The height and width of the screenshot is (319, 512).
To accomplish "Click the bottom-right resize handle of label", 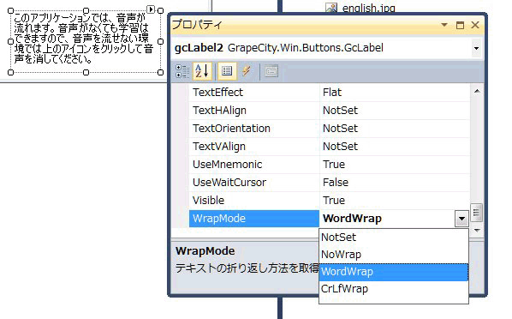I will [x=161, y=72].
